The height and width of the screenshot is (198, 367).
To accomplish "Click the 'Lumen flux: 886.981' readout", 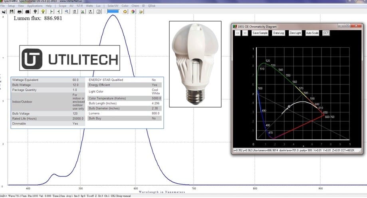I will tap(38, 18).
